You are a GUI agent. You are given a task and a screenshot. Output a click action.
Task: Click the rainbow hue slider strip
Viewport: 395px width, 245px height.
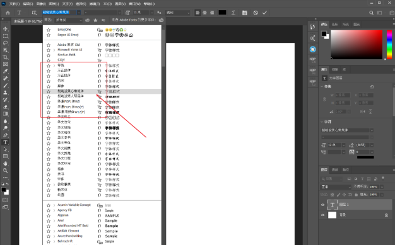point(389,45)
